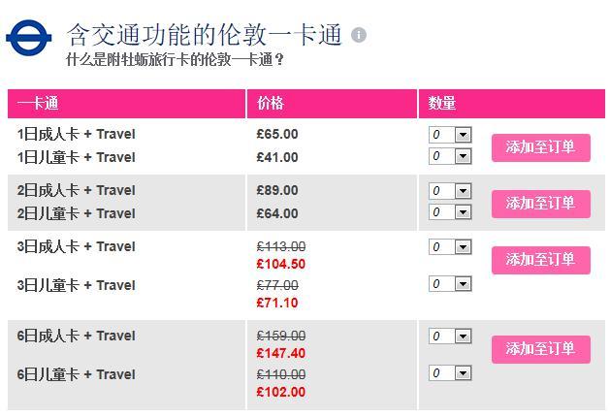Click the grey info icon beside the title
Screen dimensions: 610x417
[x=359, y=36]
